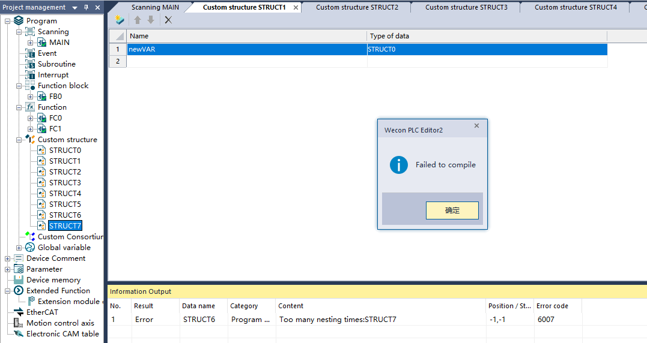The image size is (647, 343).
Task: Click the Device memory icon
Action: click(x=19, y=280)
